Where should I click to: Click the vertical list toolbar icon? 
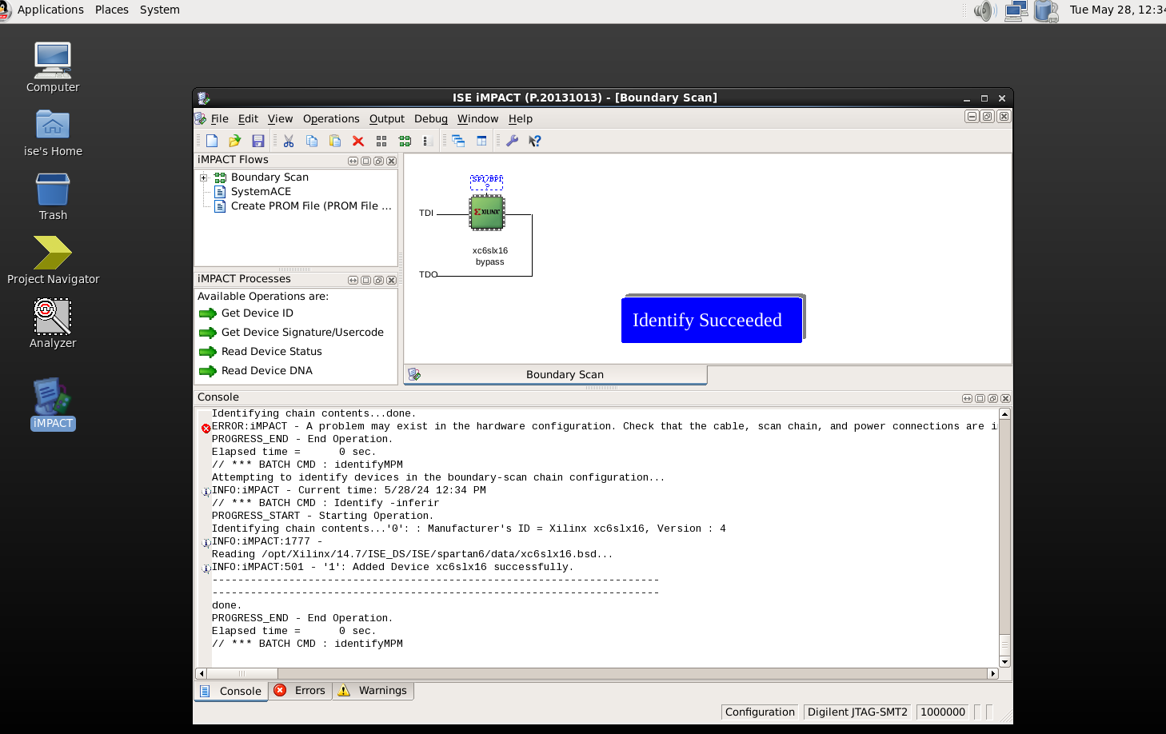(426, 141)
